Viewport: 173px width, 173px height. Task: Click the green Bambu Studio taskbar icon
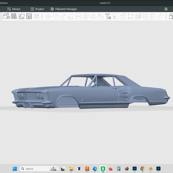coord(103,169)
